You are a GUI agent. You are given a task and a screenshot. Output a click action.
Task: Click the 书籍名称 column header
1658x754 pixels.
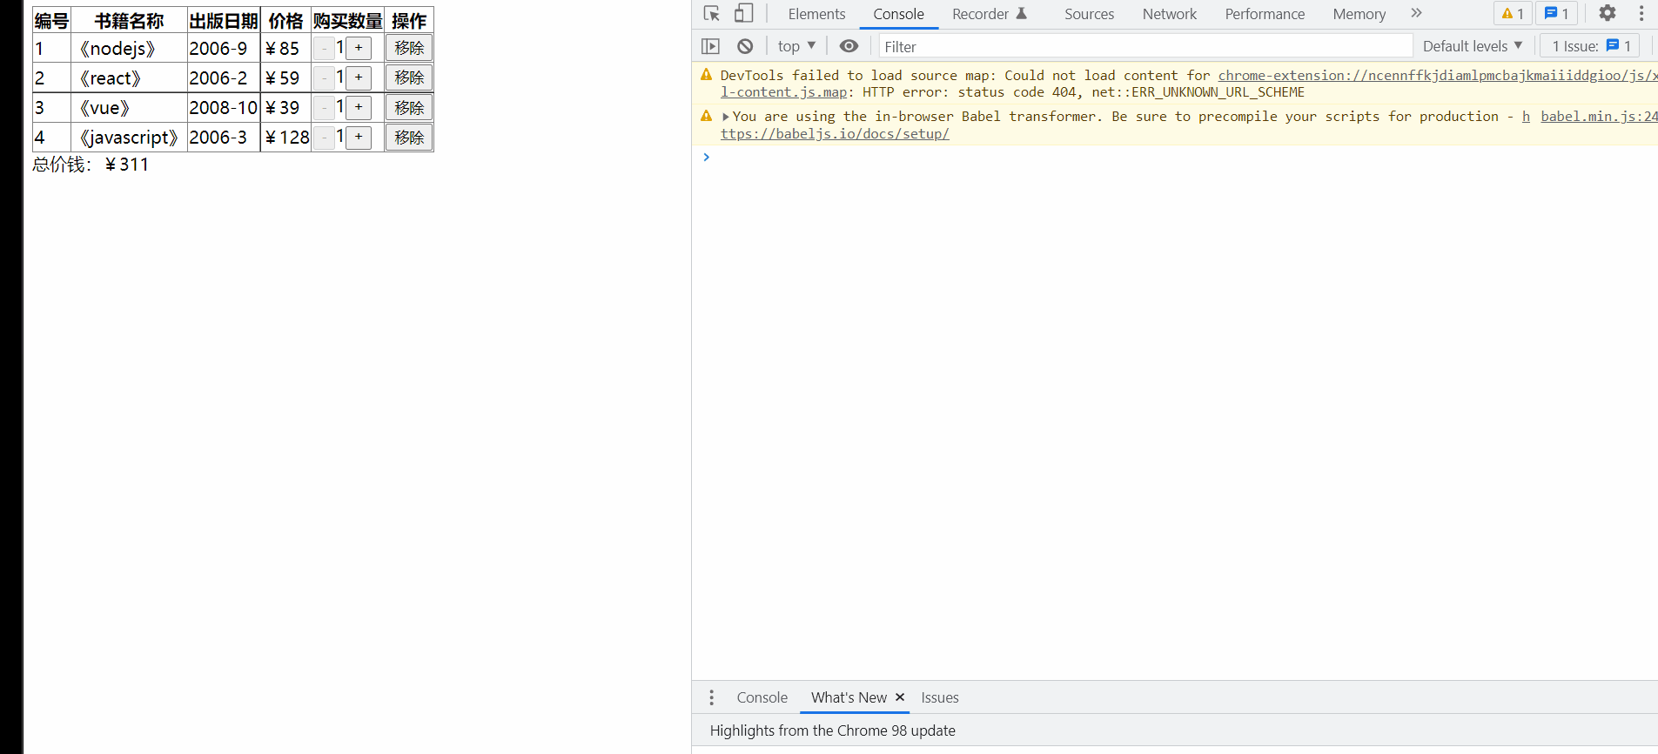coord(129,21)
